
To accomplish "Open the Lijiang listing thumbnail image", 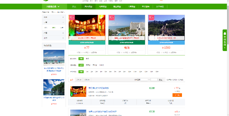I will coord(78,92).
